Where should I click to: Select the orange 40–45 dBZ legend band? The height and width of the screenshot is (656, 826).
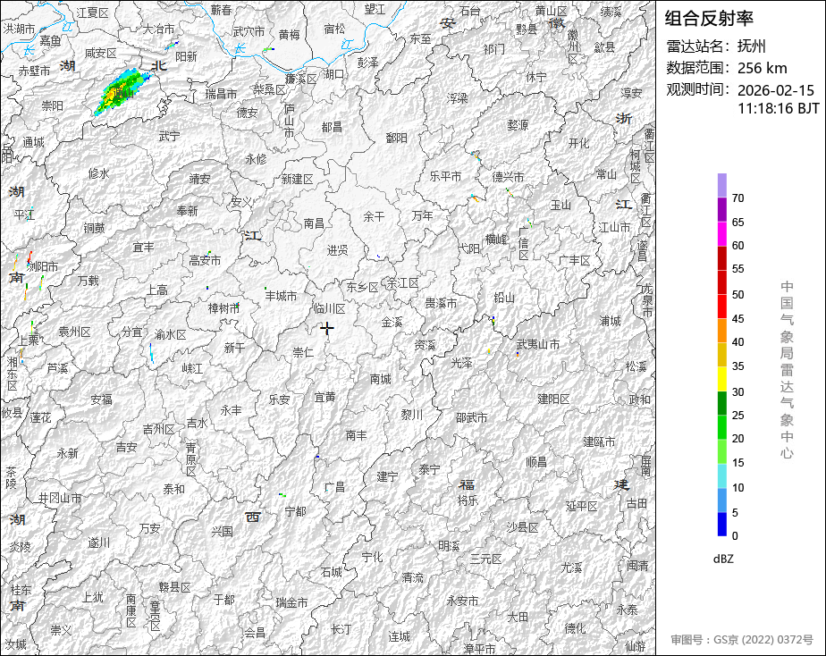point(721,331)
